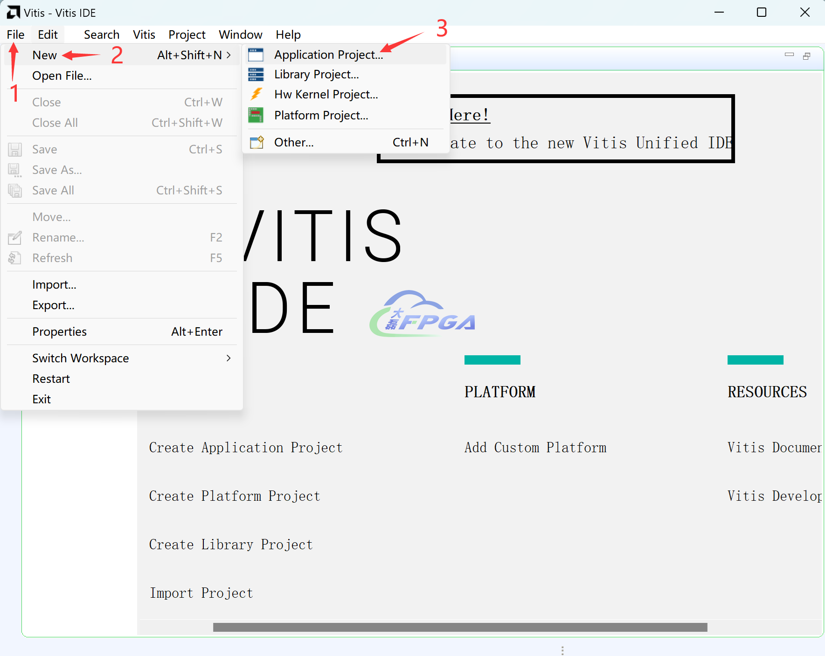
Task: Click the migrate to new Vitis Unified IDE banner link
Action: coord(470,115)
